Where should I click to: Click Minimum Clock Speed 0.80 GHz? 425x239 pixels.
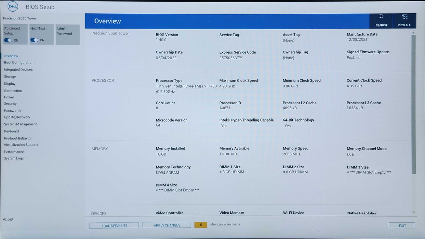pos(291,86)
